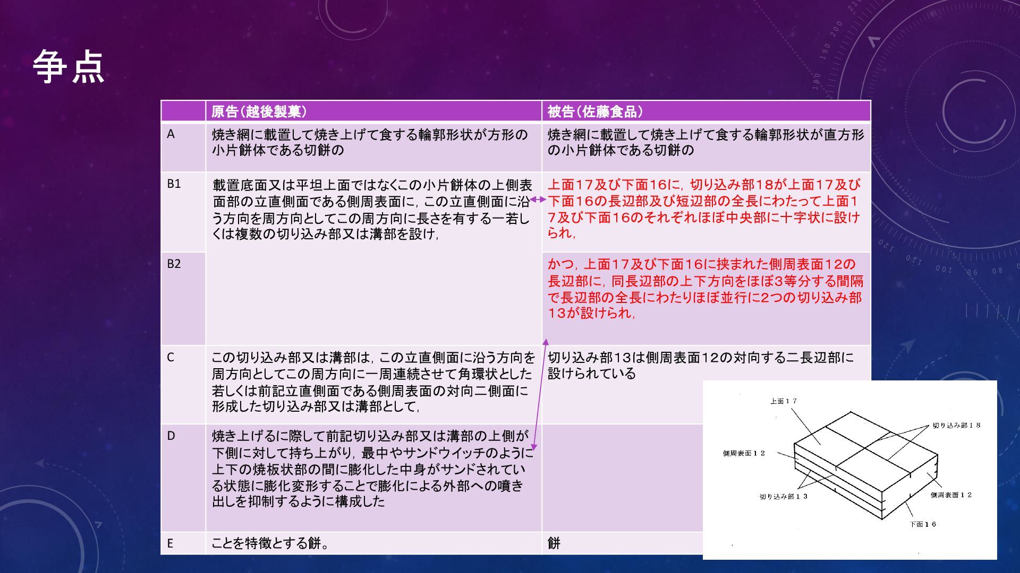Click the ことを特徴とする餅 cell
The width and height of the screenshot is (1020, 573).
(x=270, y=543)
